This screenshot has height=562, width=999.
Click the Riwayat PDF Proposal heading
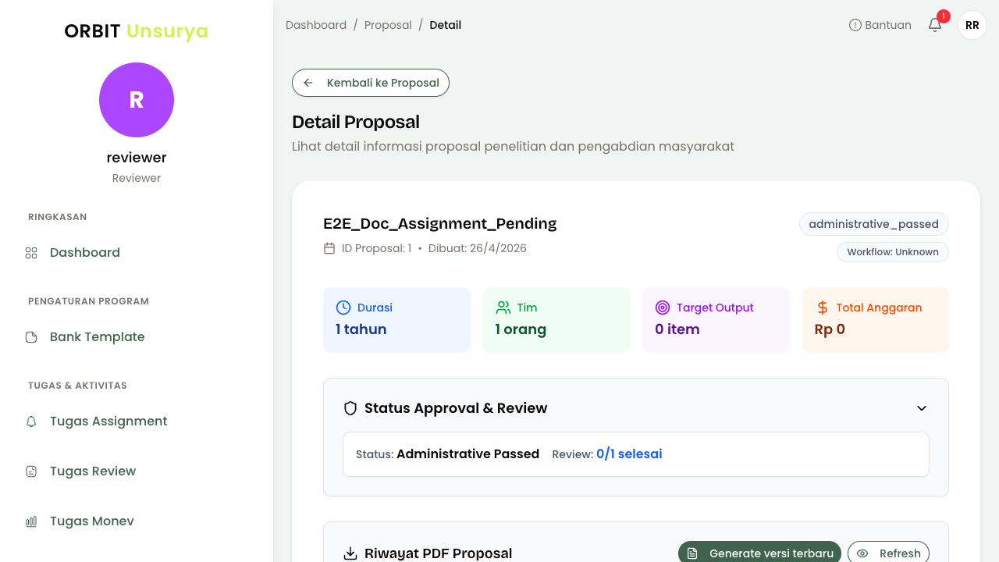tap(439, 553)
